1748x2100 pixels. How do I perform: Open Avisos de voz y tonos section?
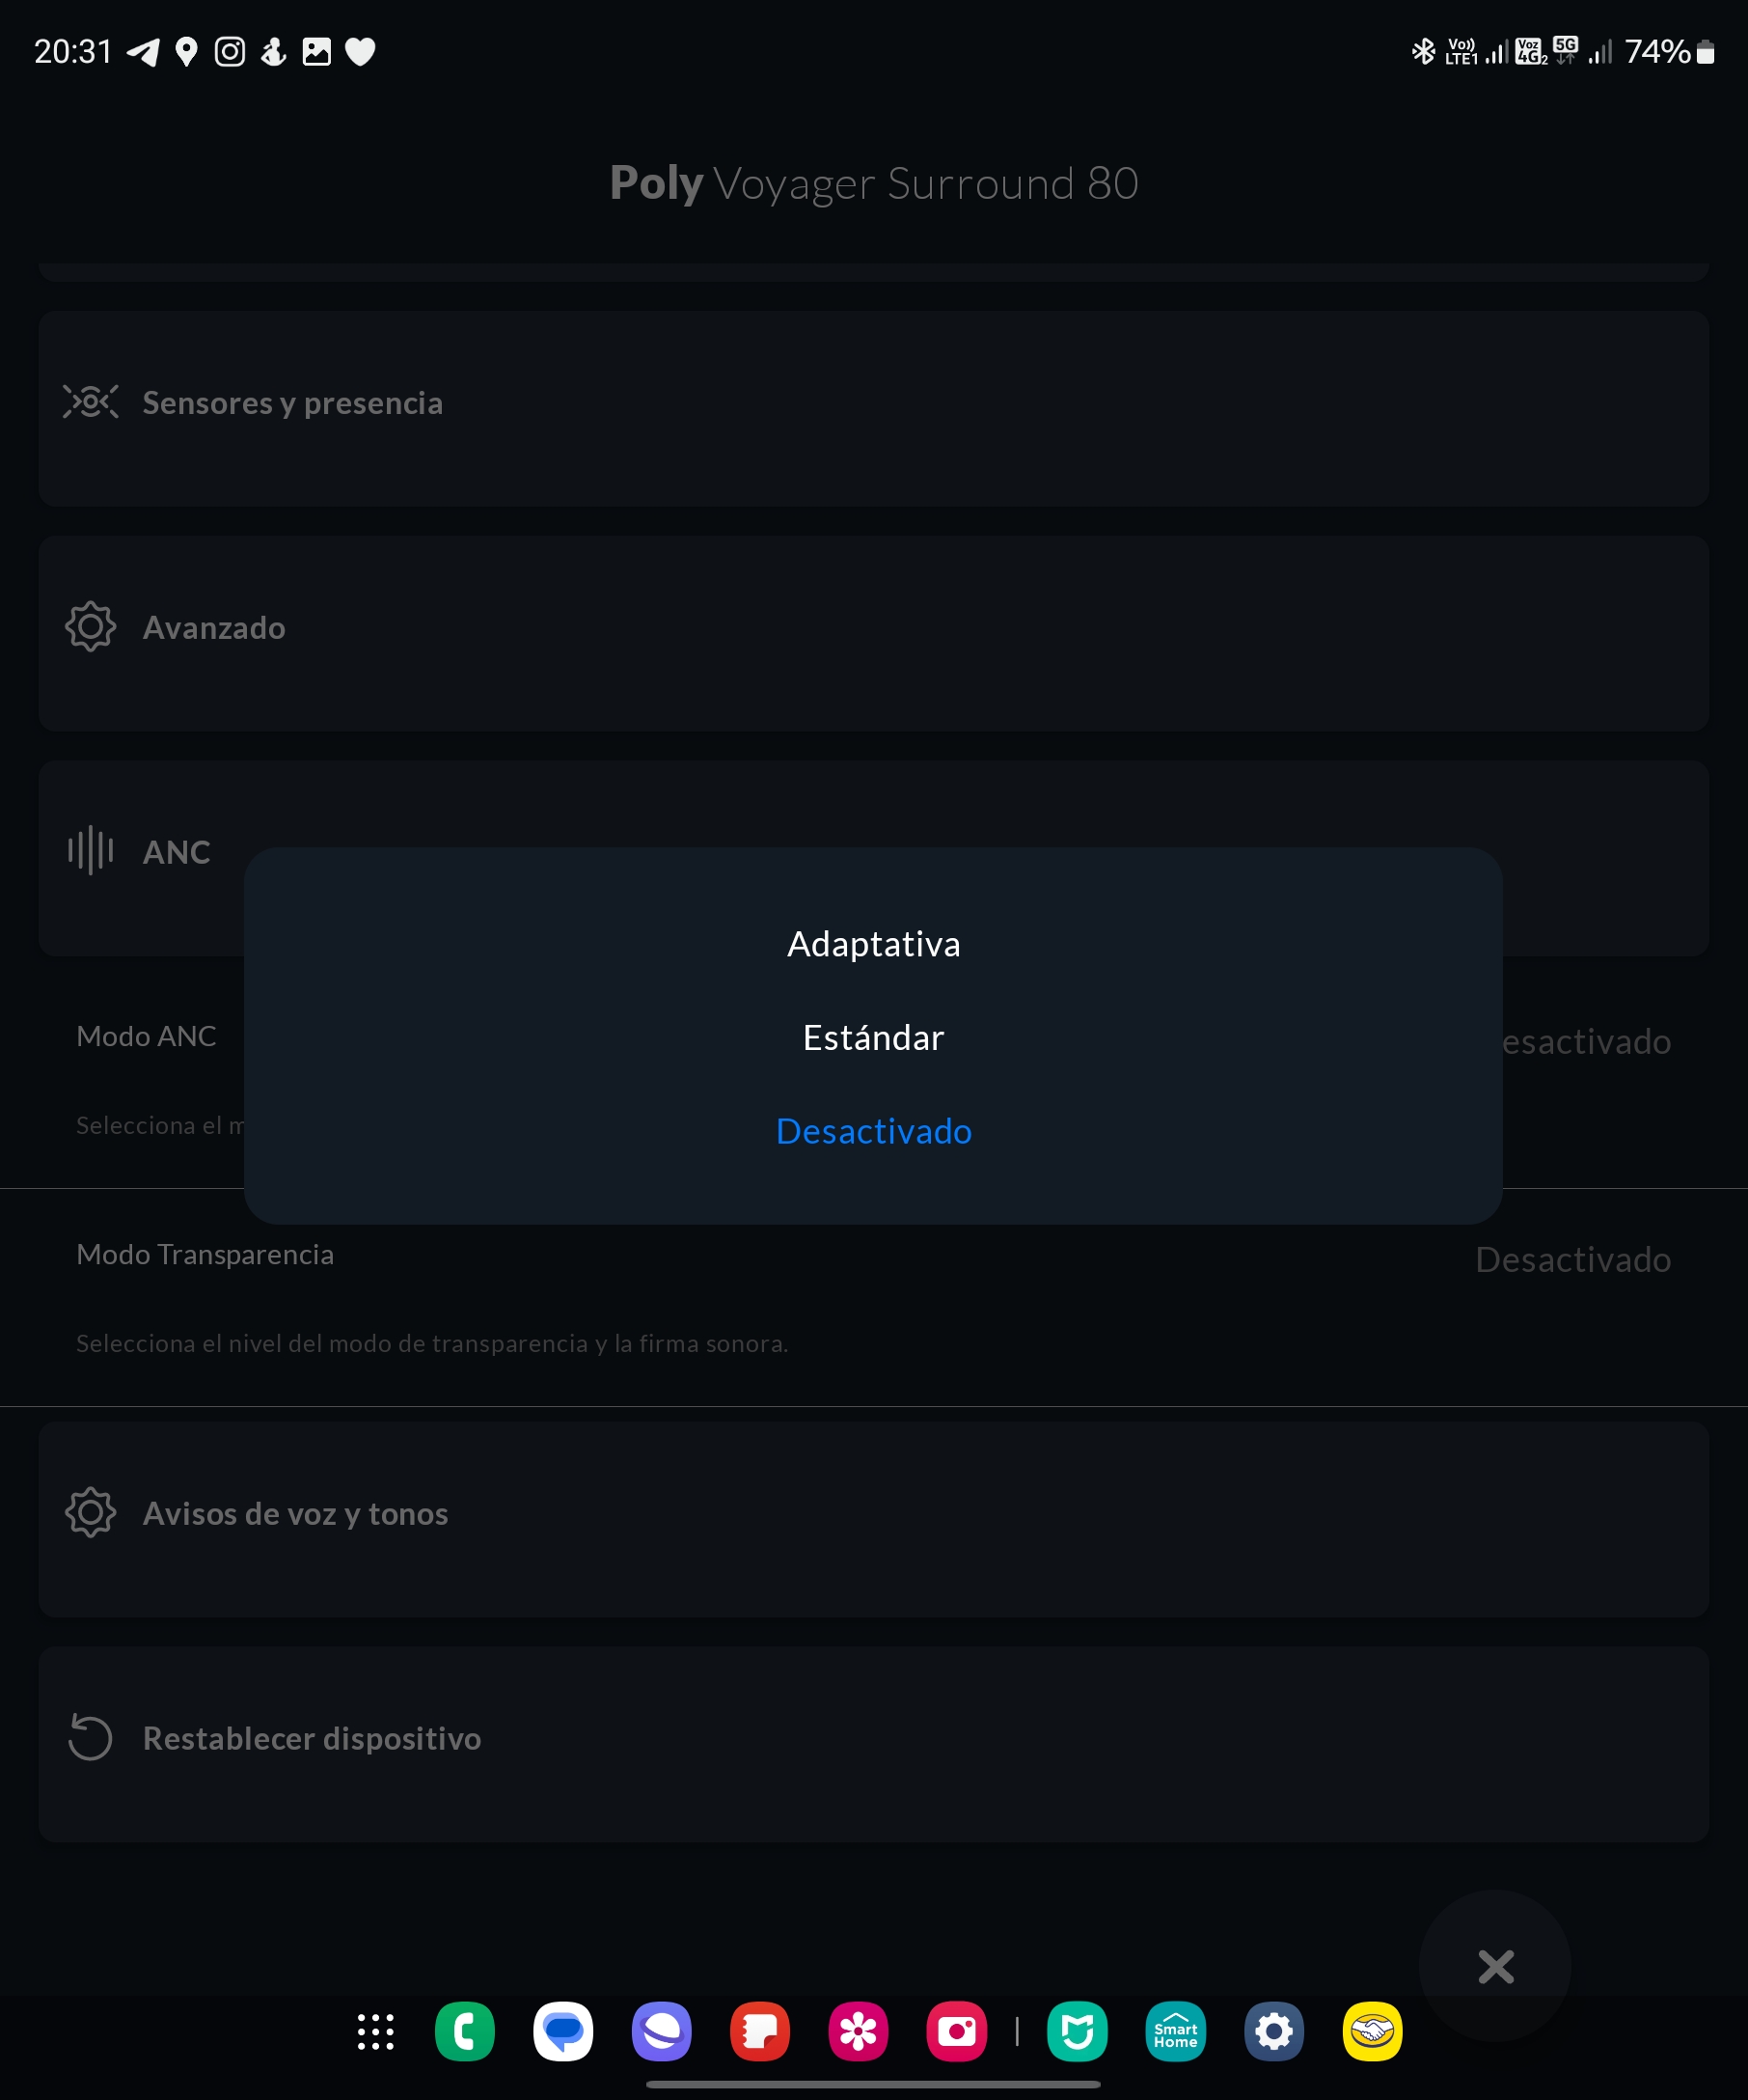click(295, 1514)
